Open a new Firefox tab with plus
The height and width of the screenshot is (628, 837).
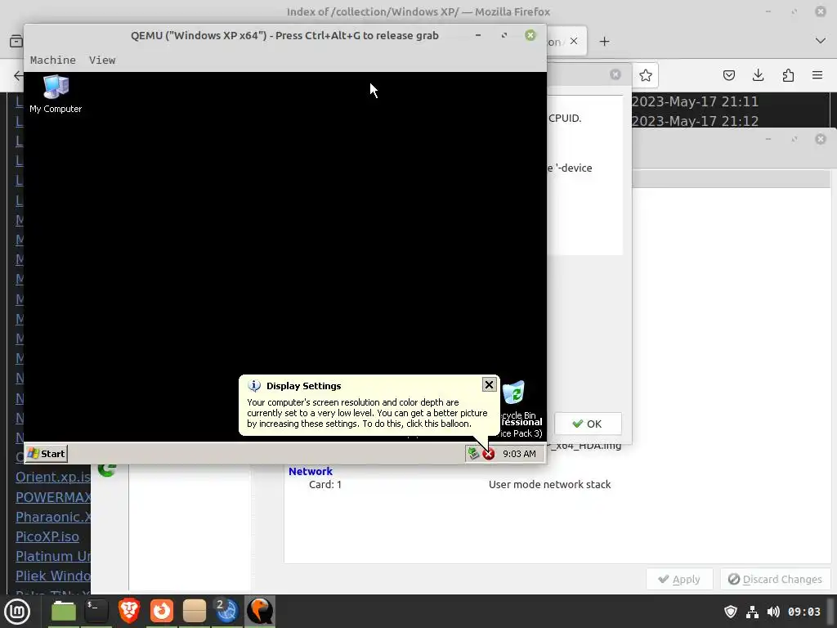click(604, 42)
